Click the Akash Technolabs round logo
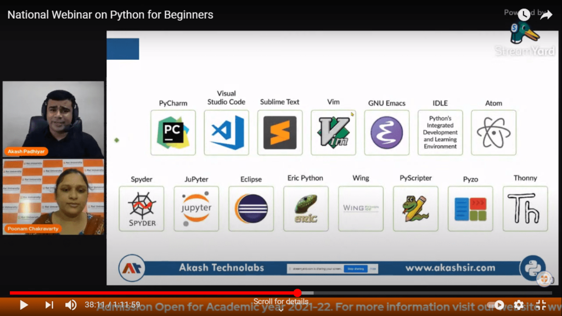Image resolution: width=562 pixels, height=316 pixels. click(x=132, y=268)
